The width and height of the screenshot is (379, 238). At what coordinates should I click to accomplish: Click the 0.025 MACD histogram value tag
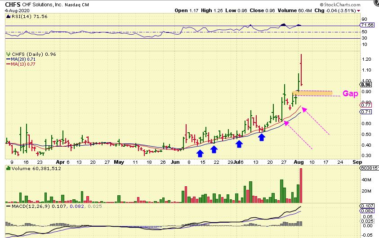point(367,221)
